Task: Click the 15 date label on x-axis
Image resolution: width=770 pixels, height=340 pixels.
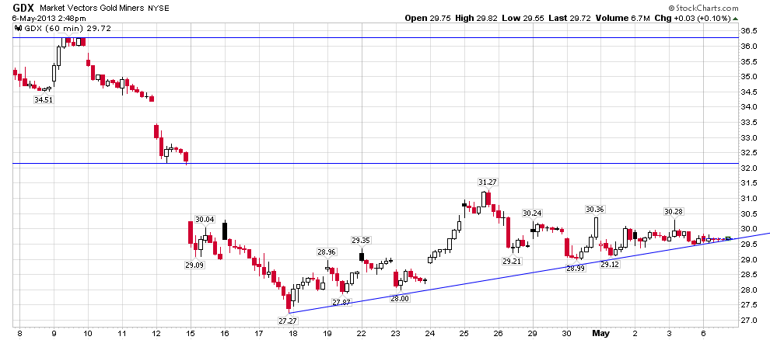Action: [191, 334]
